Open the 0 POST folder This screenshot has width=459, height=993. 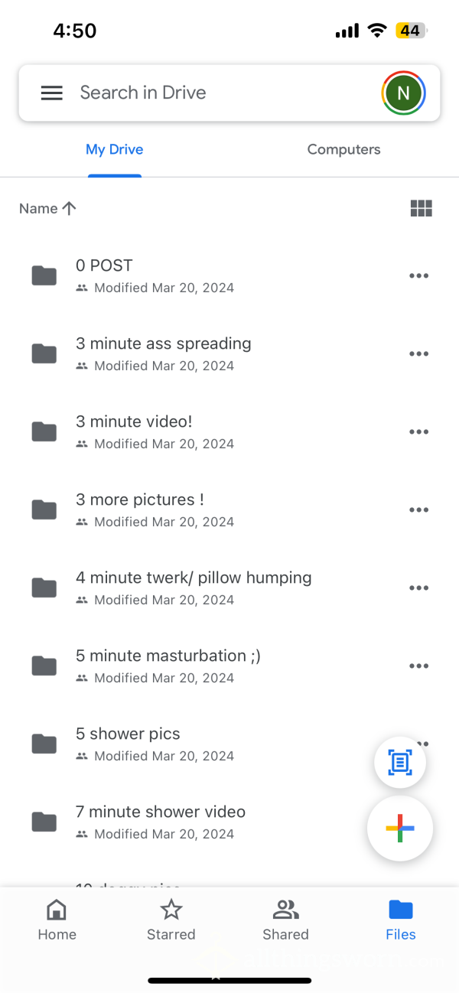pyautogui.click(x=229, y=276)
